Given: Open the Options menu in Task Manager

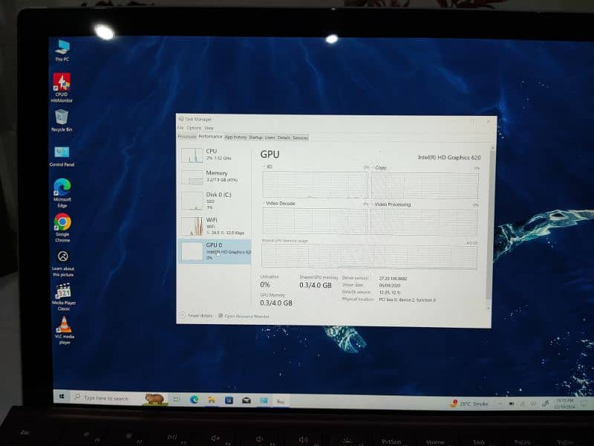Looking at the screenshot, I should click(193, 128).
